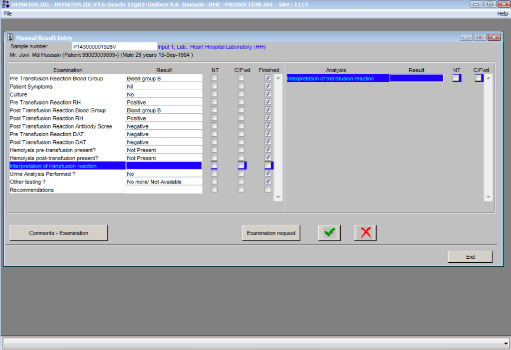Click the red X cancel button
The width and height of the screenshot is (511, 350).
click(365, 233)
